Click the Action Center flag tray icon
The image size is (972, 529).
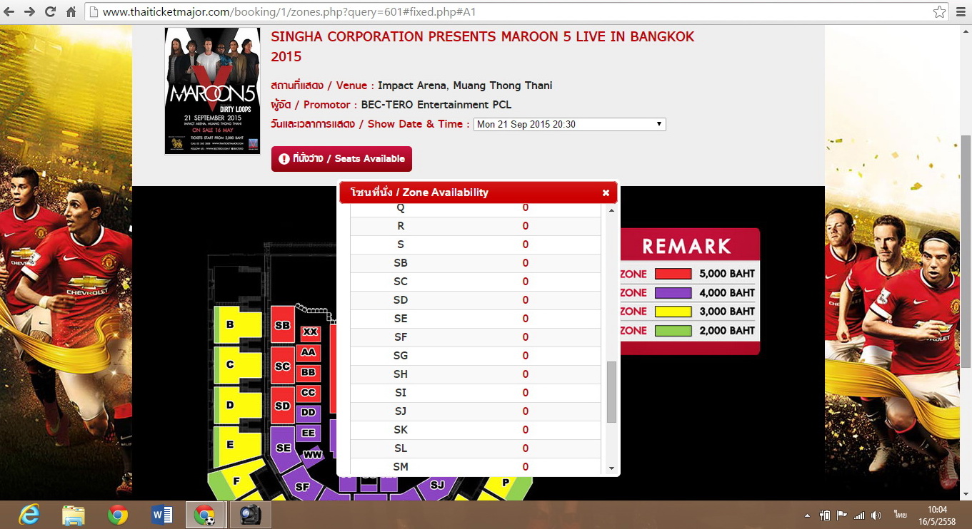point(841,515)
